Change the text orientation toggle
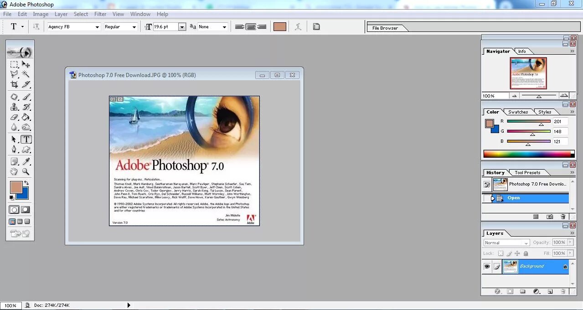 36,27
